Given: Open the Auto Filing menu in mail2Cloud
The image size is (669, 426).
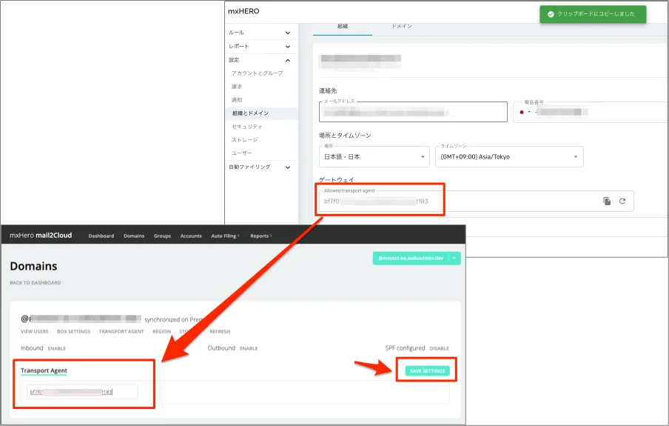Looking at the screenshot, I should click(x=225, y=236).
